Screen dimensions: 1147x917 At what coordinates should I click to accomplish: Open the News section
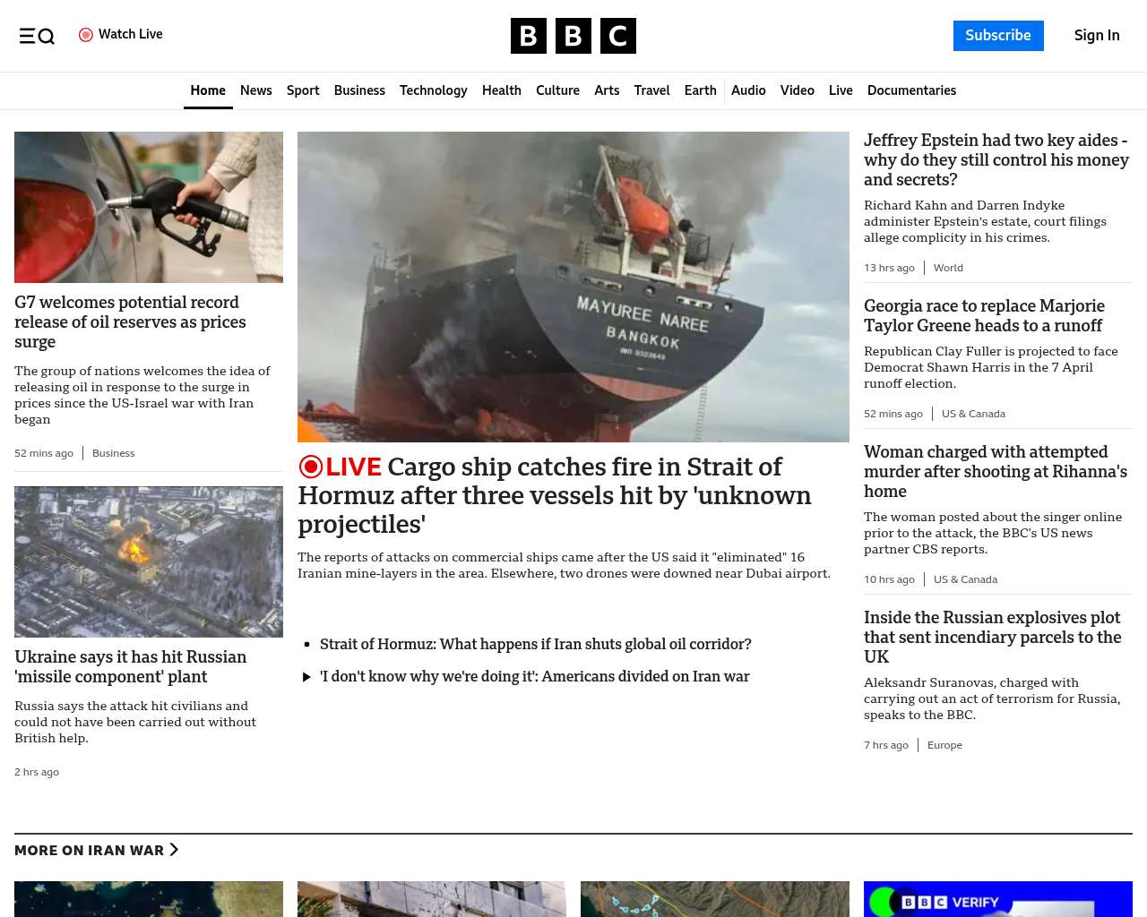coord(256,90)
